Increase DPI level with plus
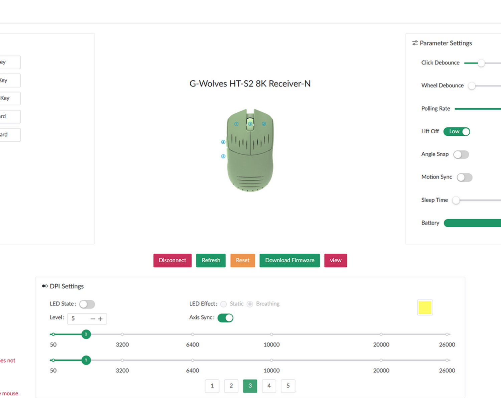This screenshot has width=501, height=401. (100, 319)
